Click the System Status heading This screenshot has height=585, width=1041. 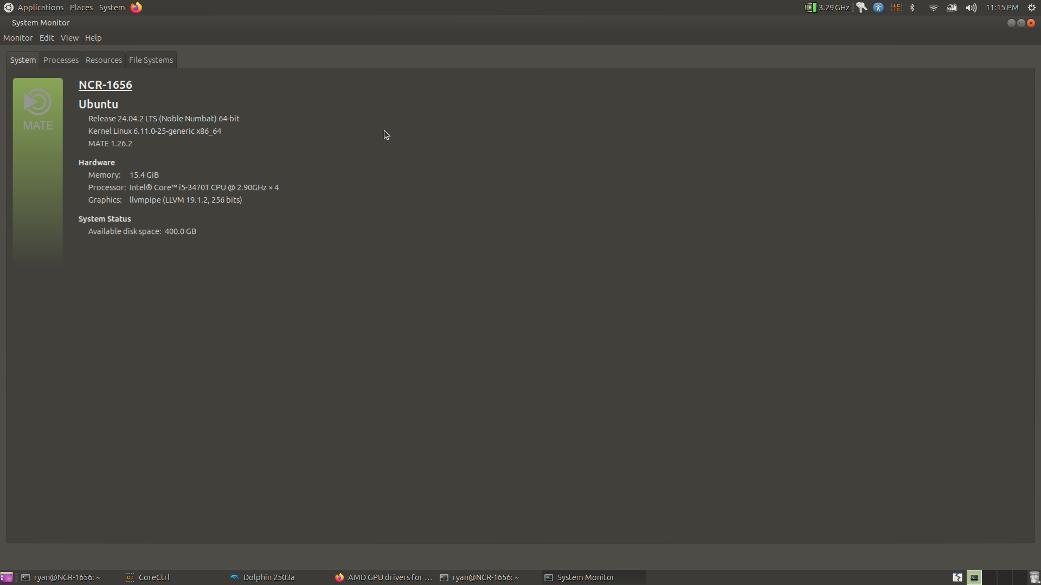[105, 219]
